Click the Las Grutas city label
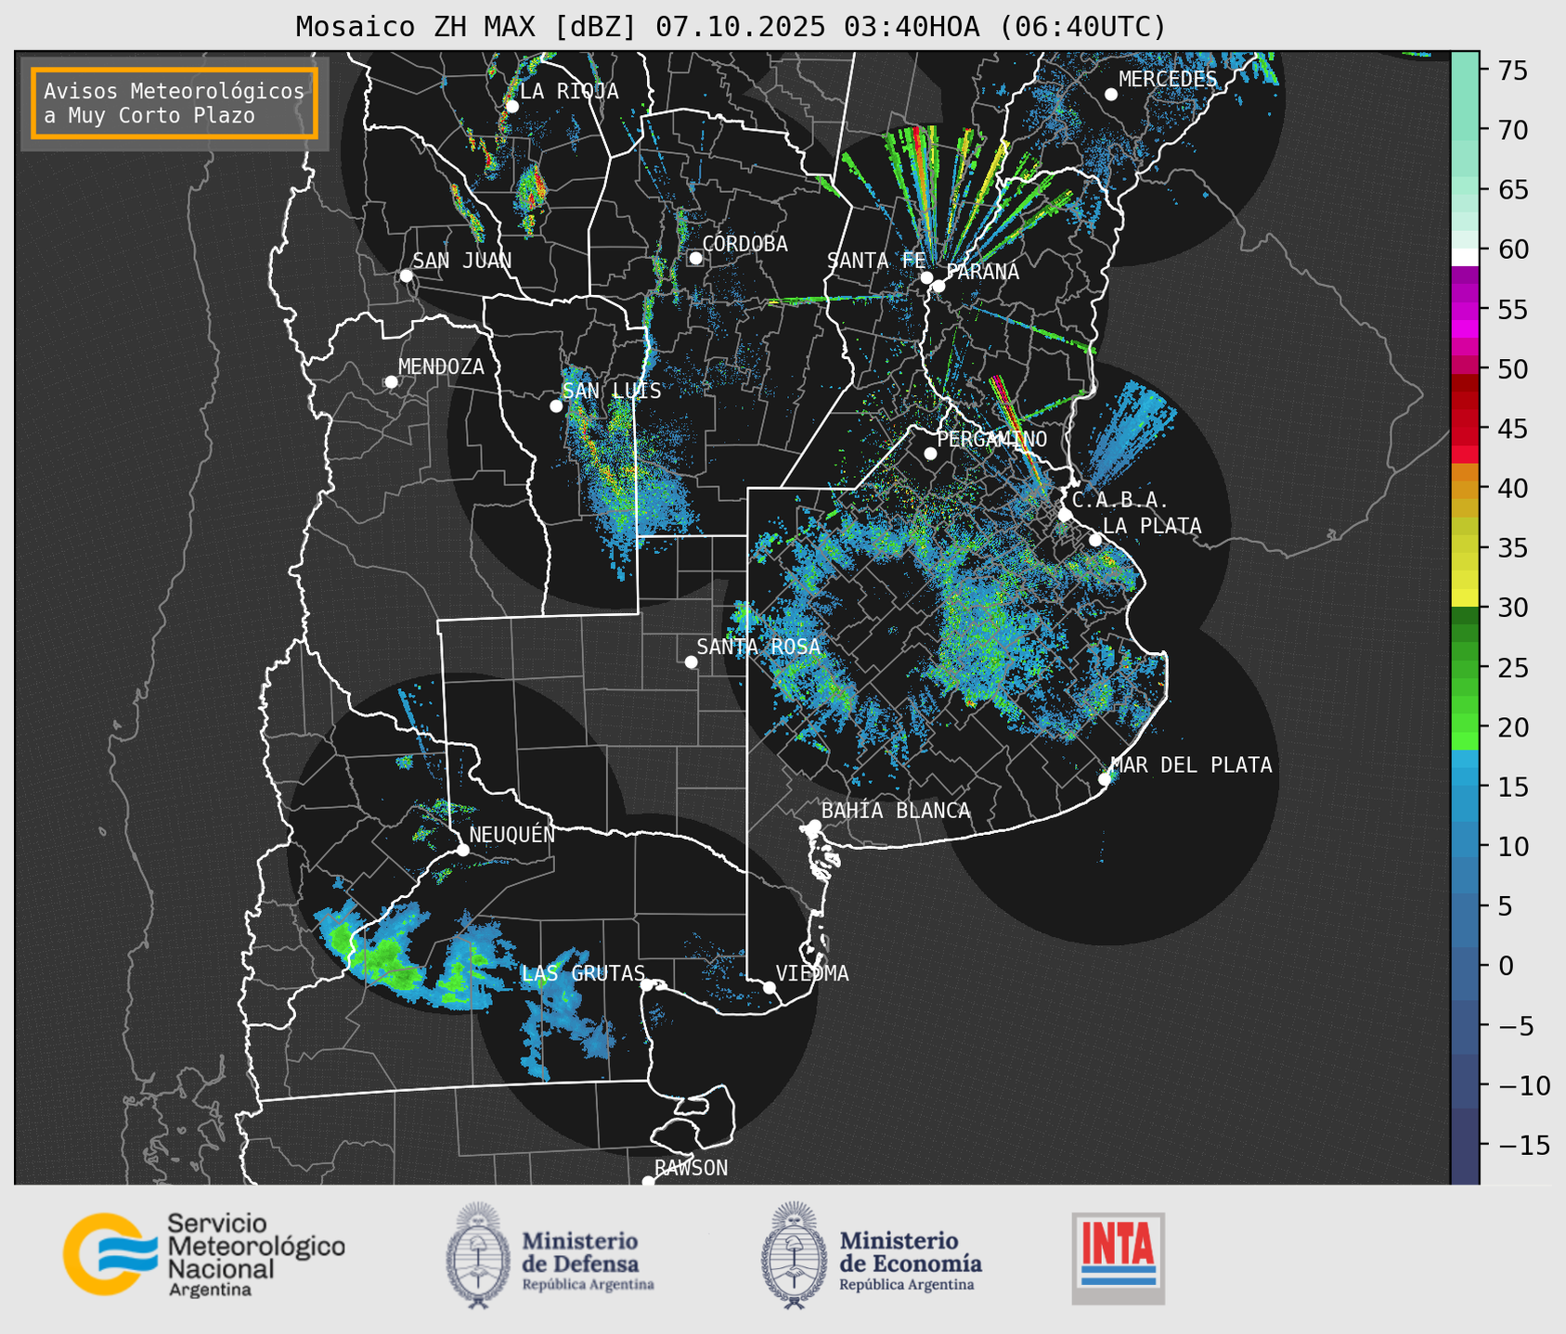This screenshot has height=1334, width=1566. pos(582,973)
